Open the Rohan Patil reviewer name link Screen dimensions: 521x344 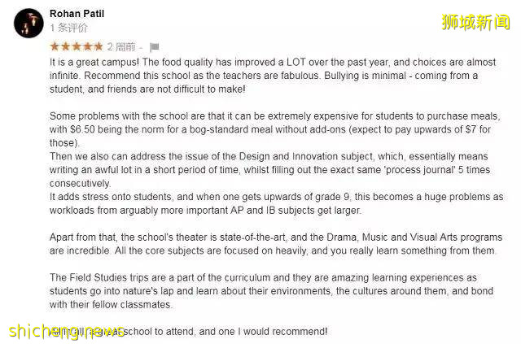[77, 14]
